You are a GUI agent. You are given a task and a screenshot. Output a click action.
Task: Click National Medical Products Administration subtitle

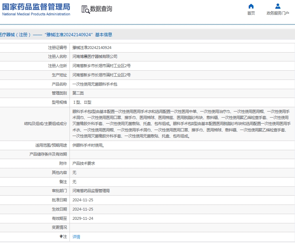coord(36,14)
